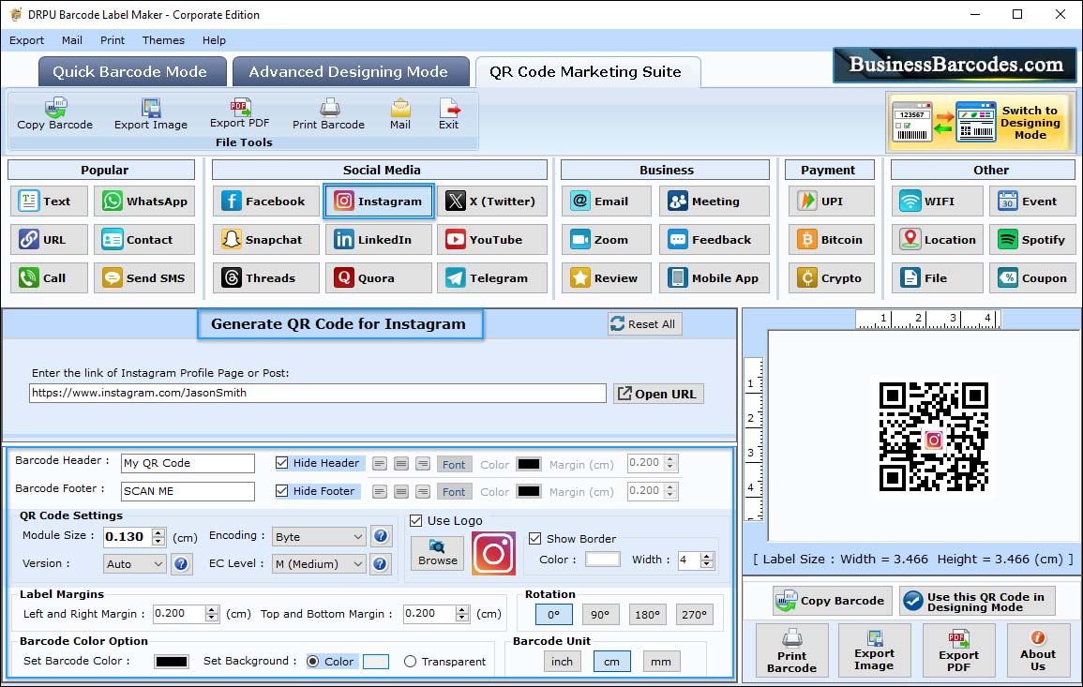Image resolution: width=1083 pixels, height=687 pixels.
Task: Choose the Coupon QR type
Action: click(x=1032, y=277)
